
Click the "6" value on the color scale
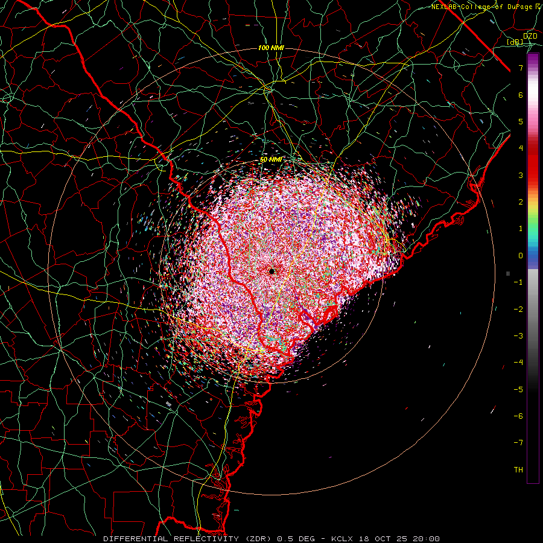click(x=521, y=95)
